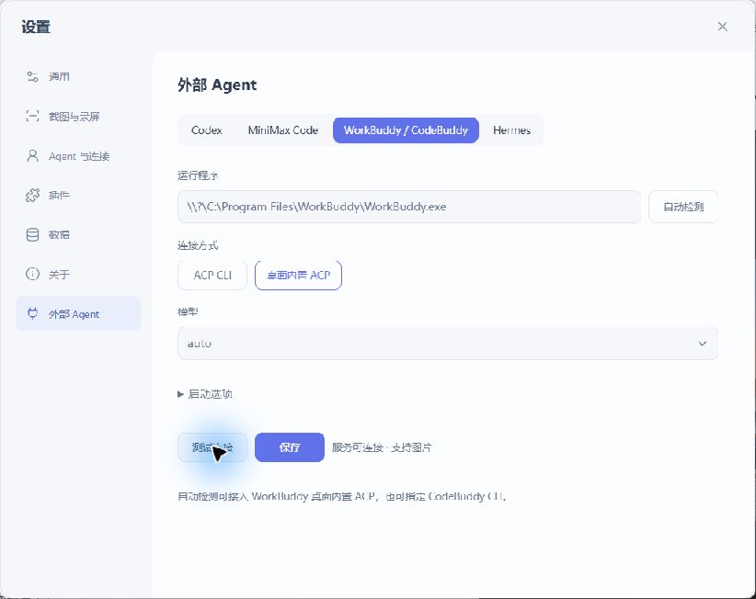Switch to the Codex tab

[x=206, y=130]
